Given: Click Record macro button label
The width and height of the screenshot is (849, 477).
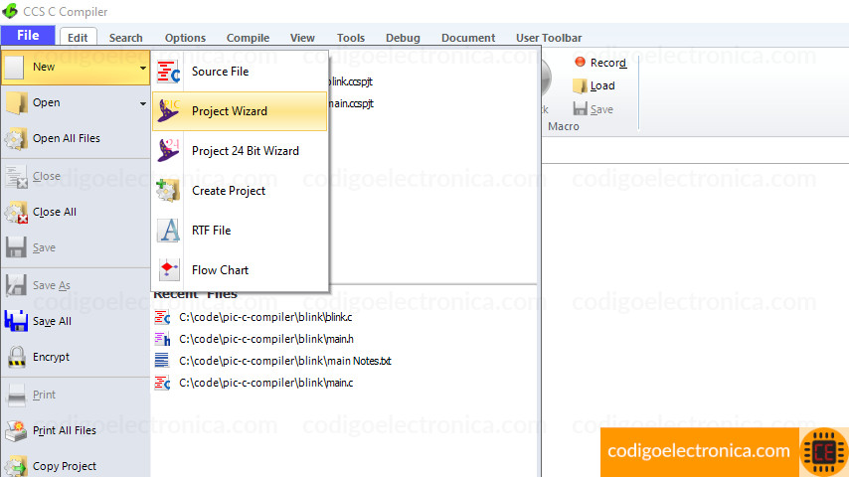Looking at the screenshot, I should [x=608, y=63].
